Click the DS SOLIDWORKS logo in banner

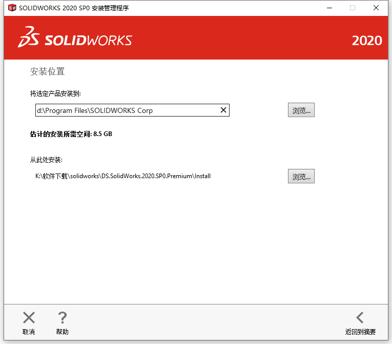pyautogui.click(x=75, y=37)
